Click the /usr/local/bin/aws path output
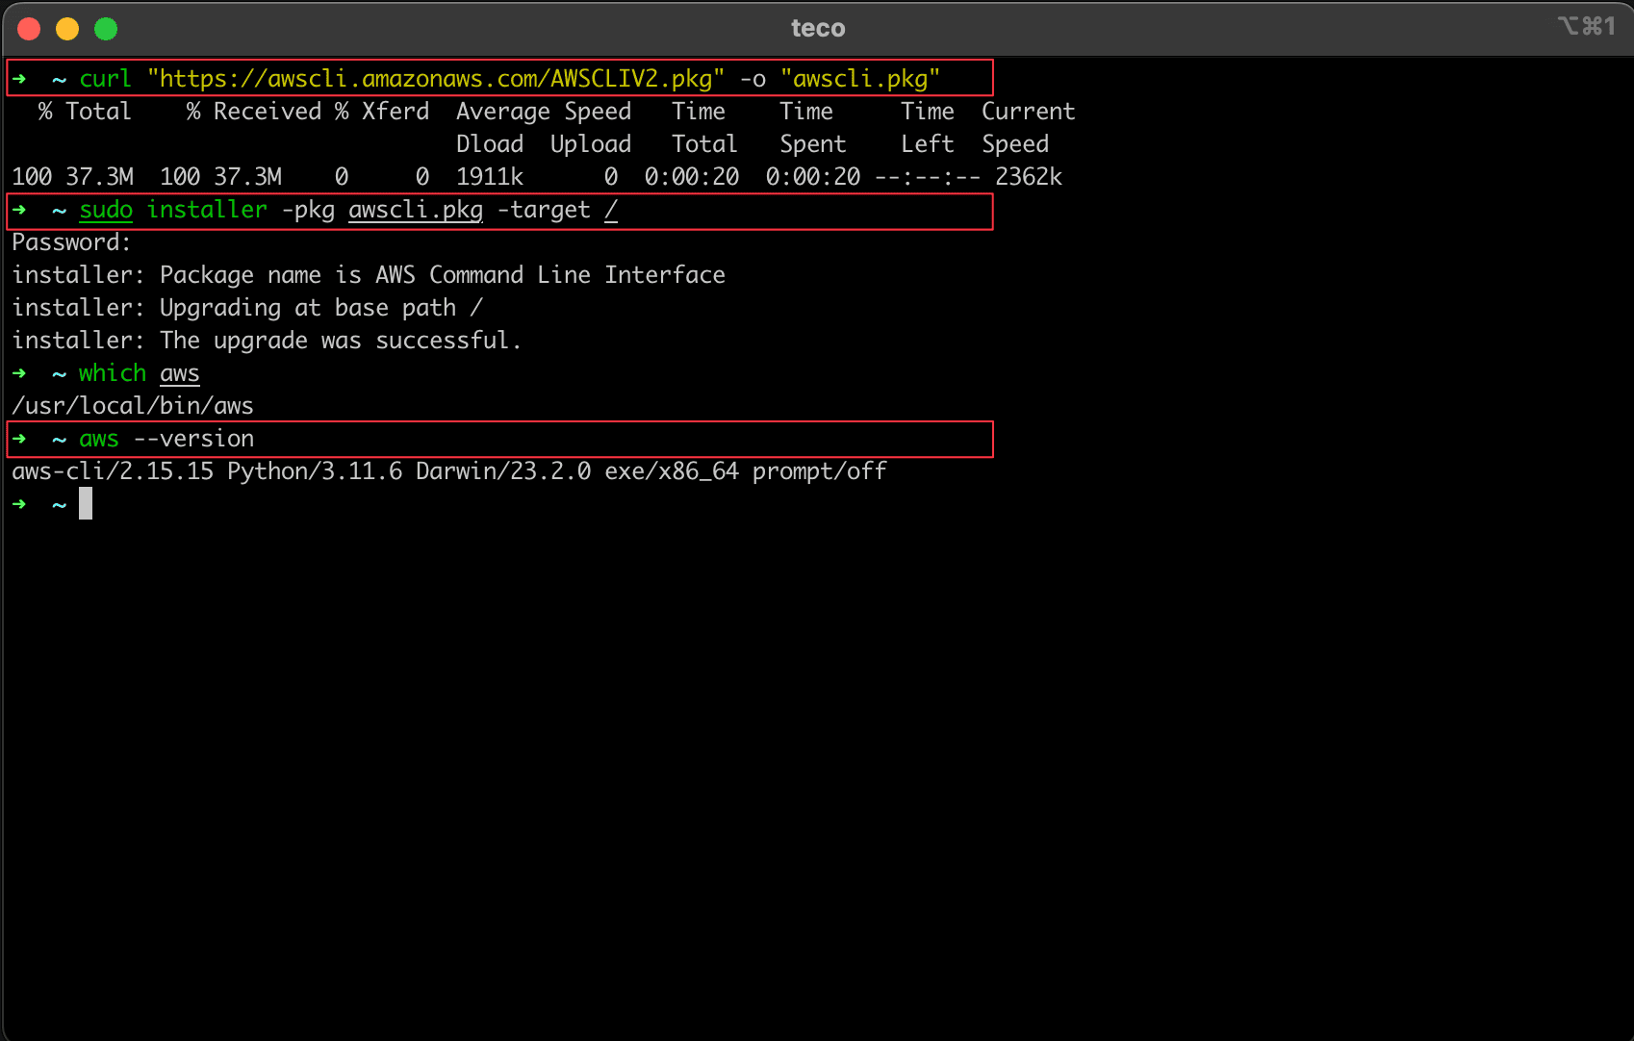The height and width of the screenshot is (1041, 1634). 133,406
